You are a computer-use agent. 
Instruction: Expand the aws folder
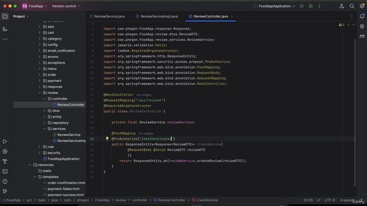pos(40,27)
